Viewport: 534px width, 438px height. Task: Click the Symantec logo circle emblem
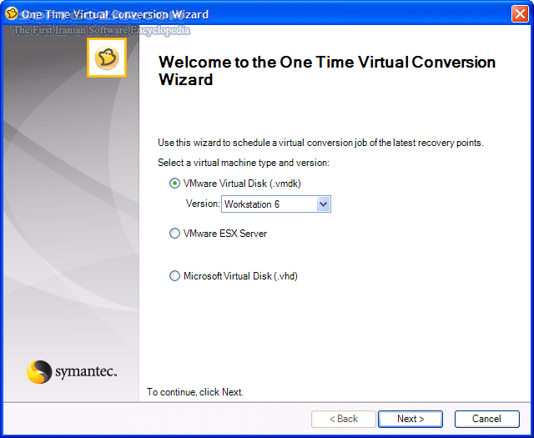pyautogui.click(x=39, y=371)
